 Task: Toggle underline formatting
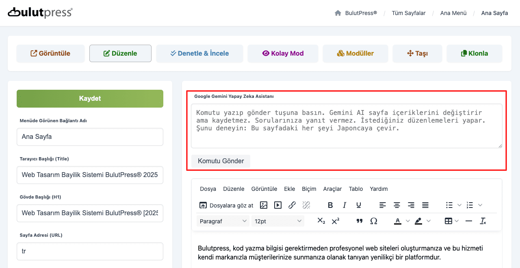click(x=359, y=205)
